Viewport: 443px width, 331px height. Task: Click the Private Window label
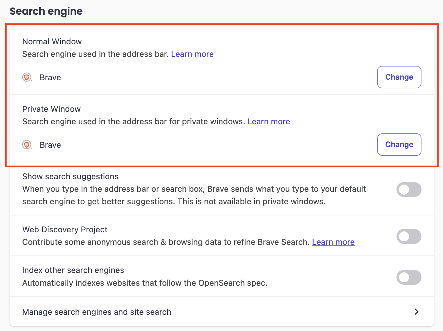[x=51, y=109]
